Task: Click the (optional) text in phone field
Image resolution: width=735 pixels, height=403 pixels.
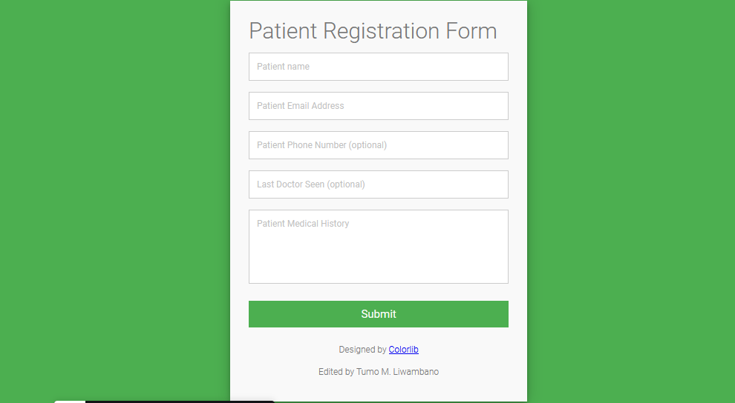Action: pos(367,145)
